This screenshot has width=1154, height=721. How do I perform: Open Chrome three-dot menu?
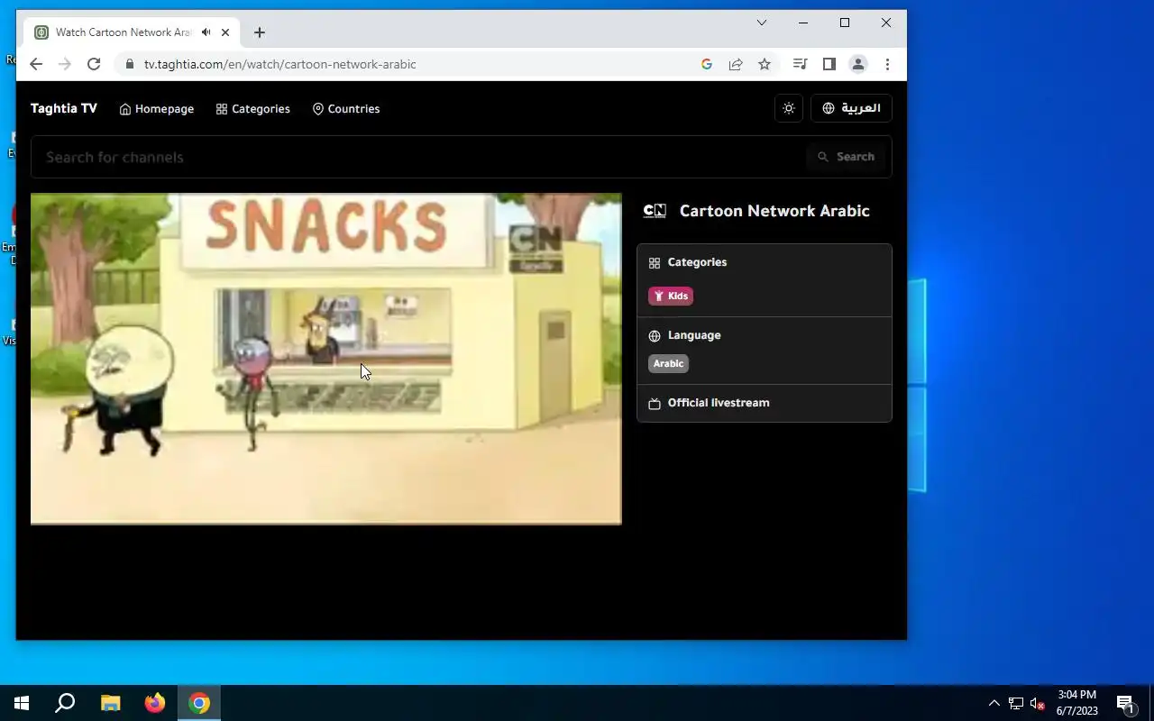pos(887,64)
